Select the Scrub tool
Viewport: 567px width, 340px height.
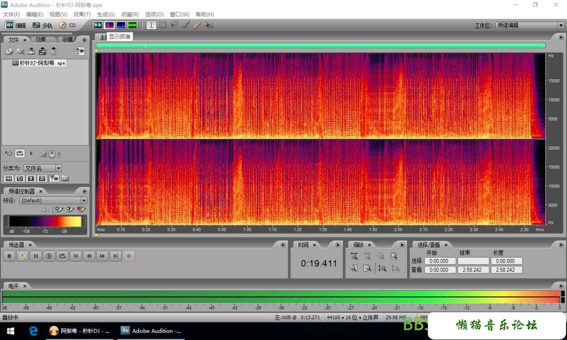tap(209, 25)
